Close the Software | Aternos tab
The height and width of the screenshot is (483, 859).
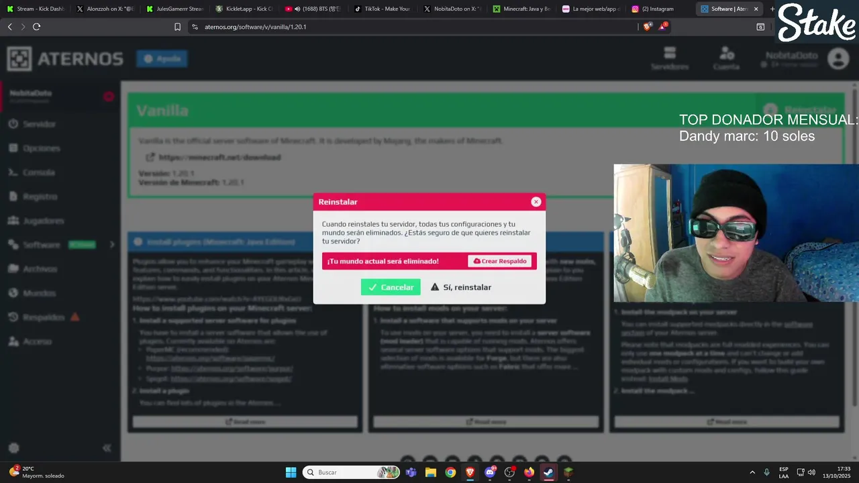pyautogui.click(x=756, y=9)
